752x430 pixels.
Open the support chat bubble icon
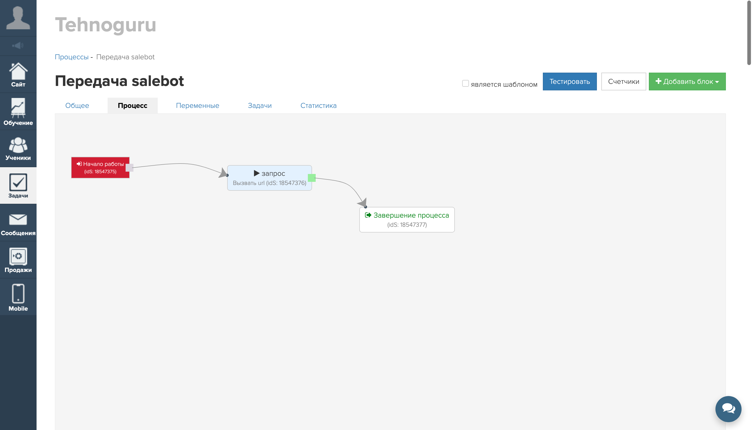728,409
